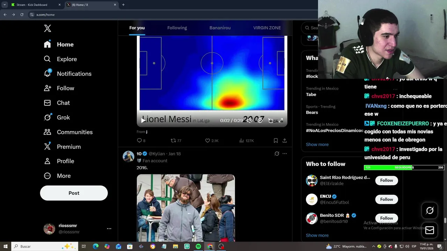The height and width of the screenshot is (251, 447).
Task: Open the floating Grok button
Action: (x=430, y=211)
